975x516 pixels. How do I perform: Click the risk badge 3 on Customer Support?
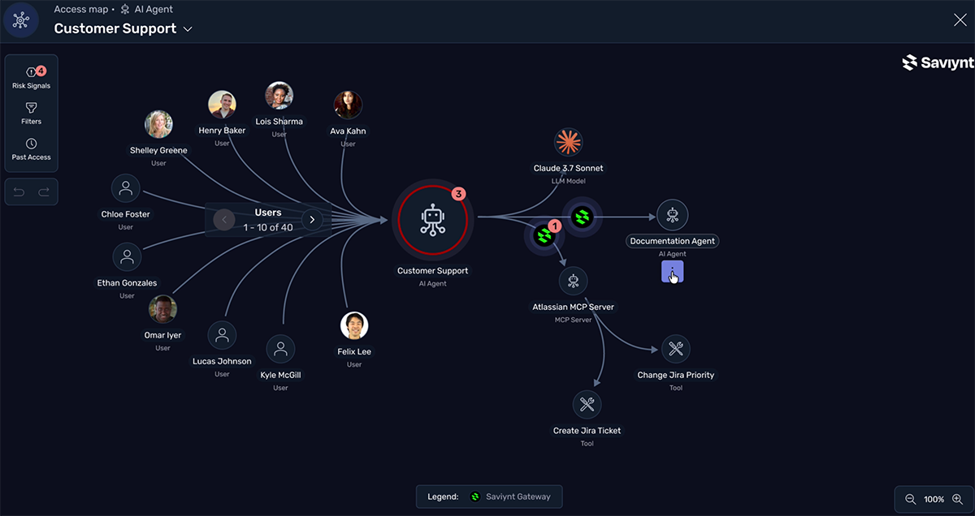(x=458, y=195)
